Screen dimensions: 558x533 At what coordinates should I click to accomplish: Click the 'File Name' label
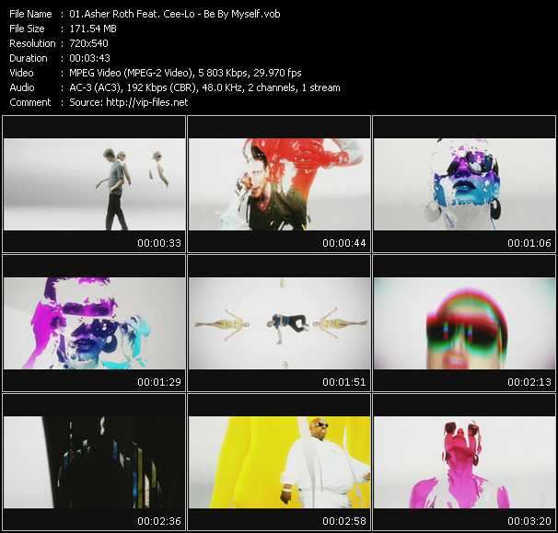tap(30, 14)
